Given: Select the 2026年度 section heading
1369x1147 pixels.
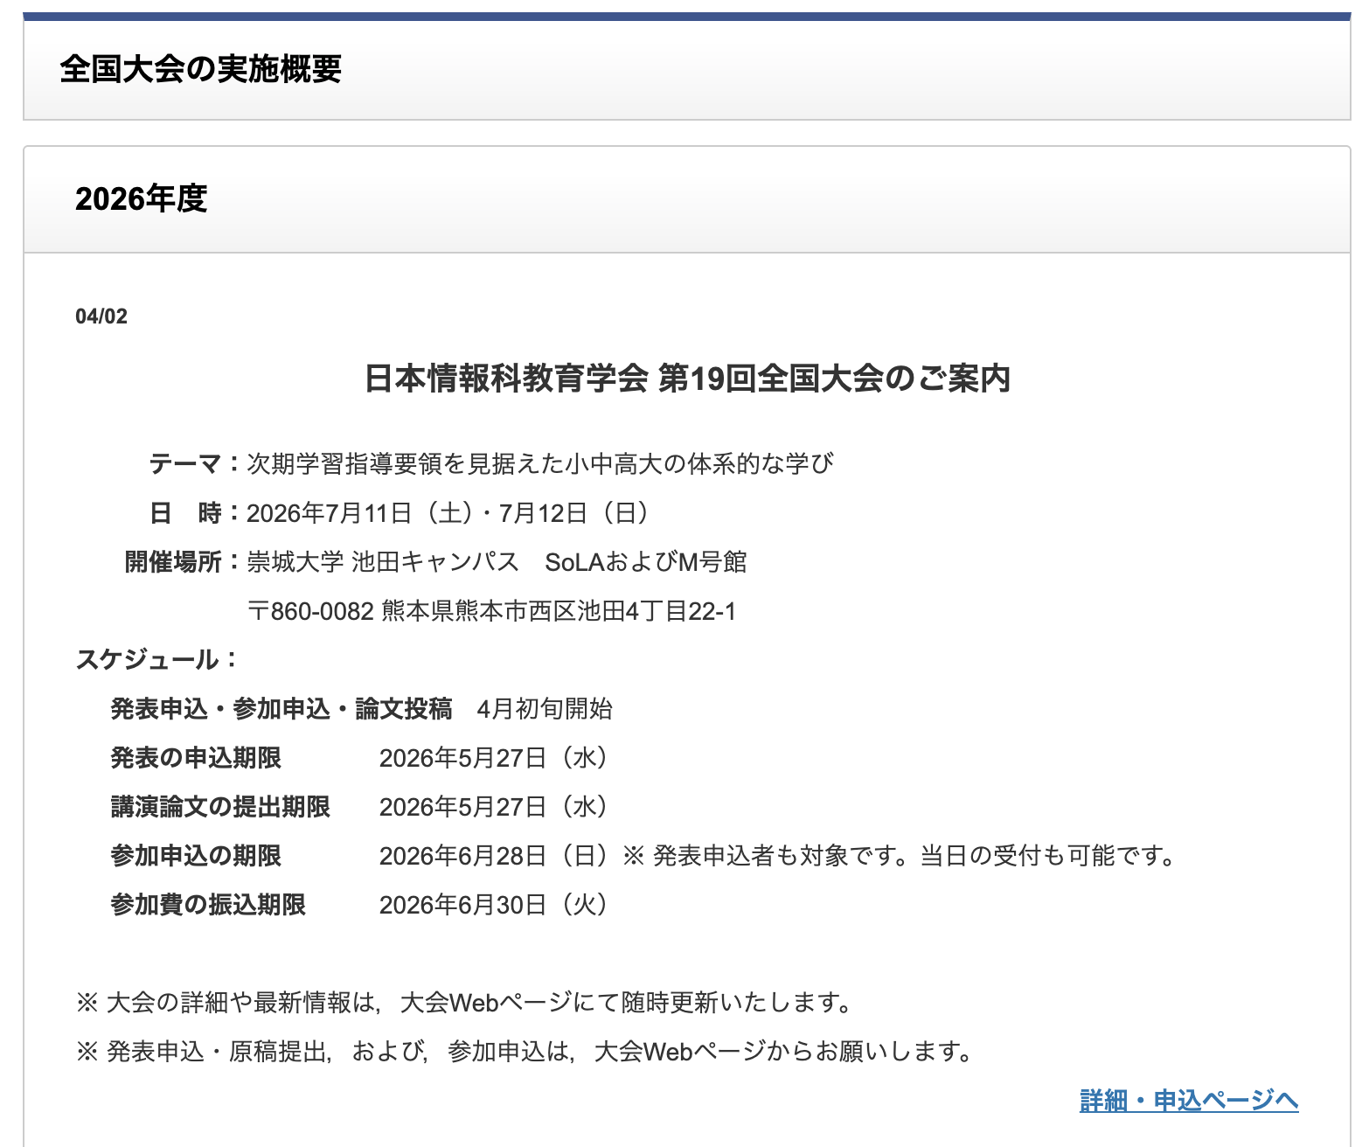Looking at the screenshot, I should (x=141, y=198).
